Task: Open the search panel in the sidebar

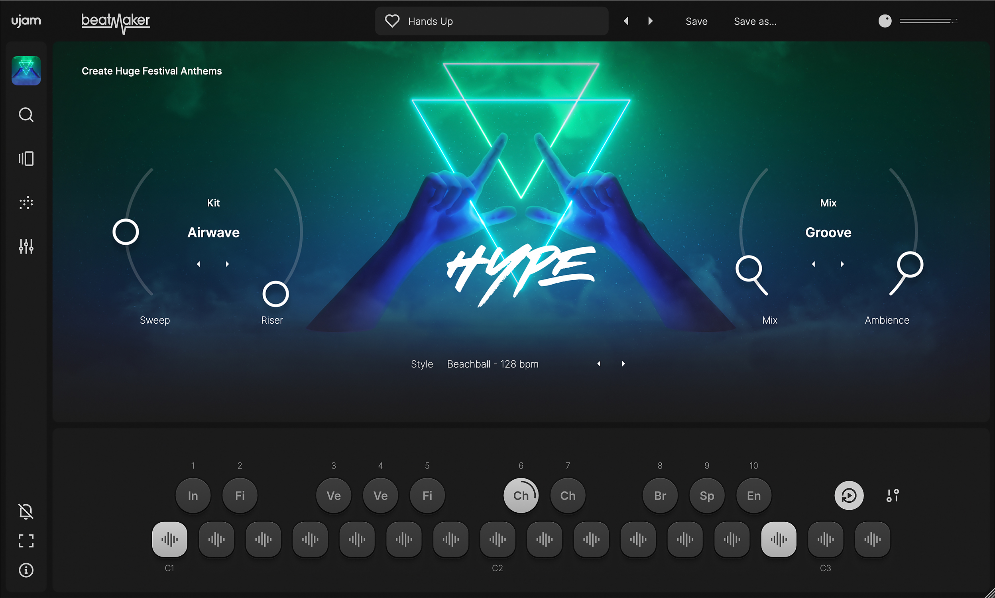Action: 26,115
